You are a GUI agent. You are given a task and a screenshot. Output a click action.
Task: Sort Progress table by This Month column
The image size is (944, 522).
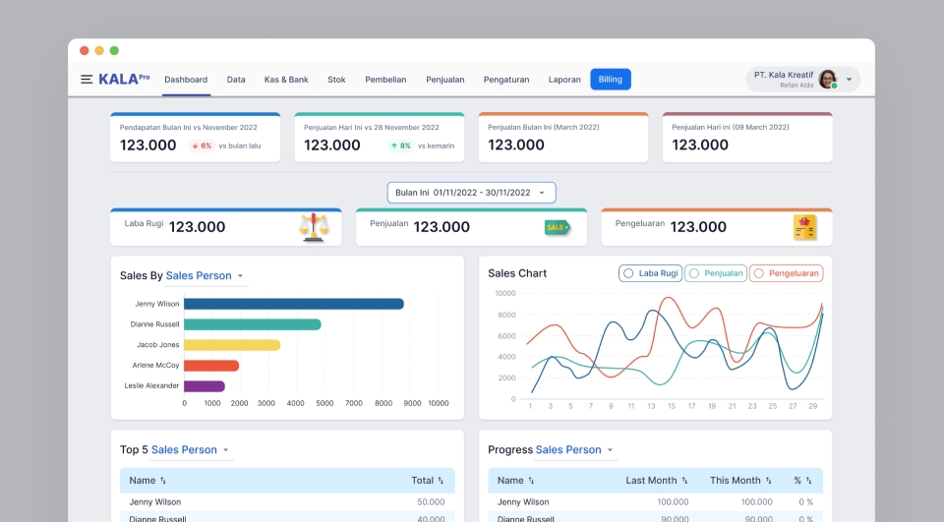pos(769,481)
